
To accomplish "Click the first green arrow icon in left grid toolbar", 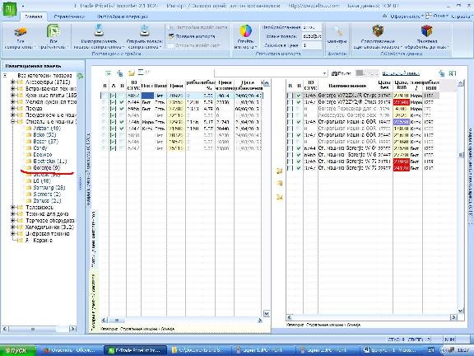I will [108, 73].
